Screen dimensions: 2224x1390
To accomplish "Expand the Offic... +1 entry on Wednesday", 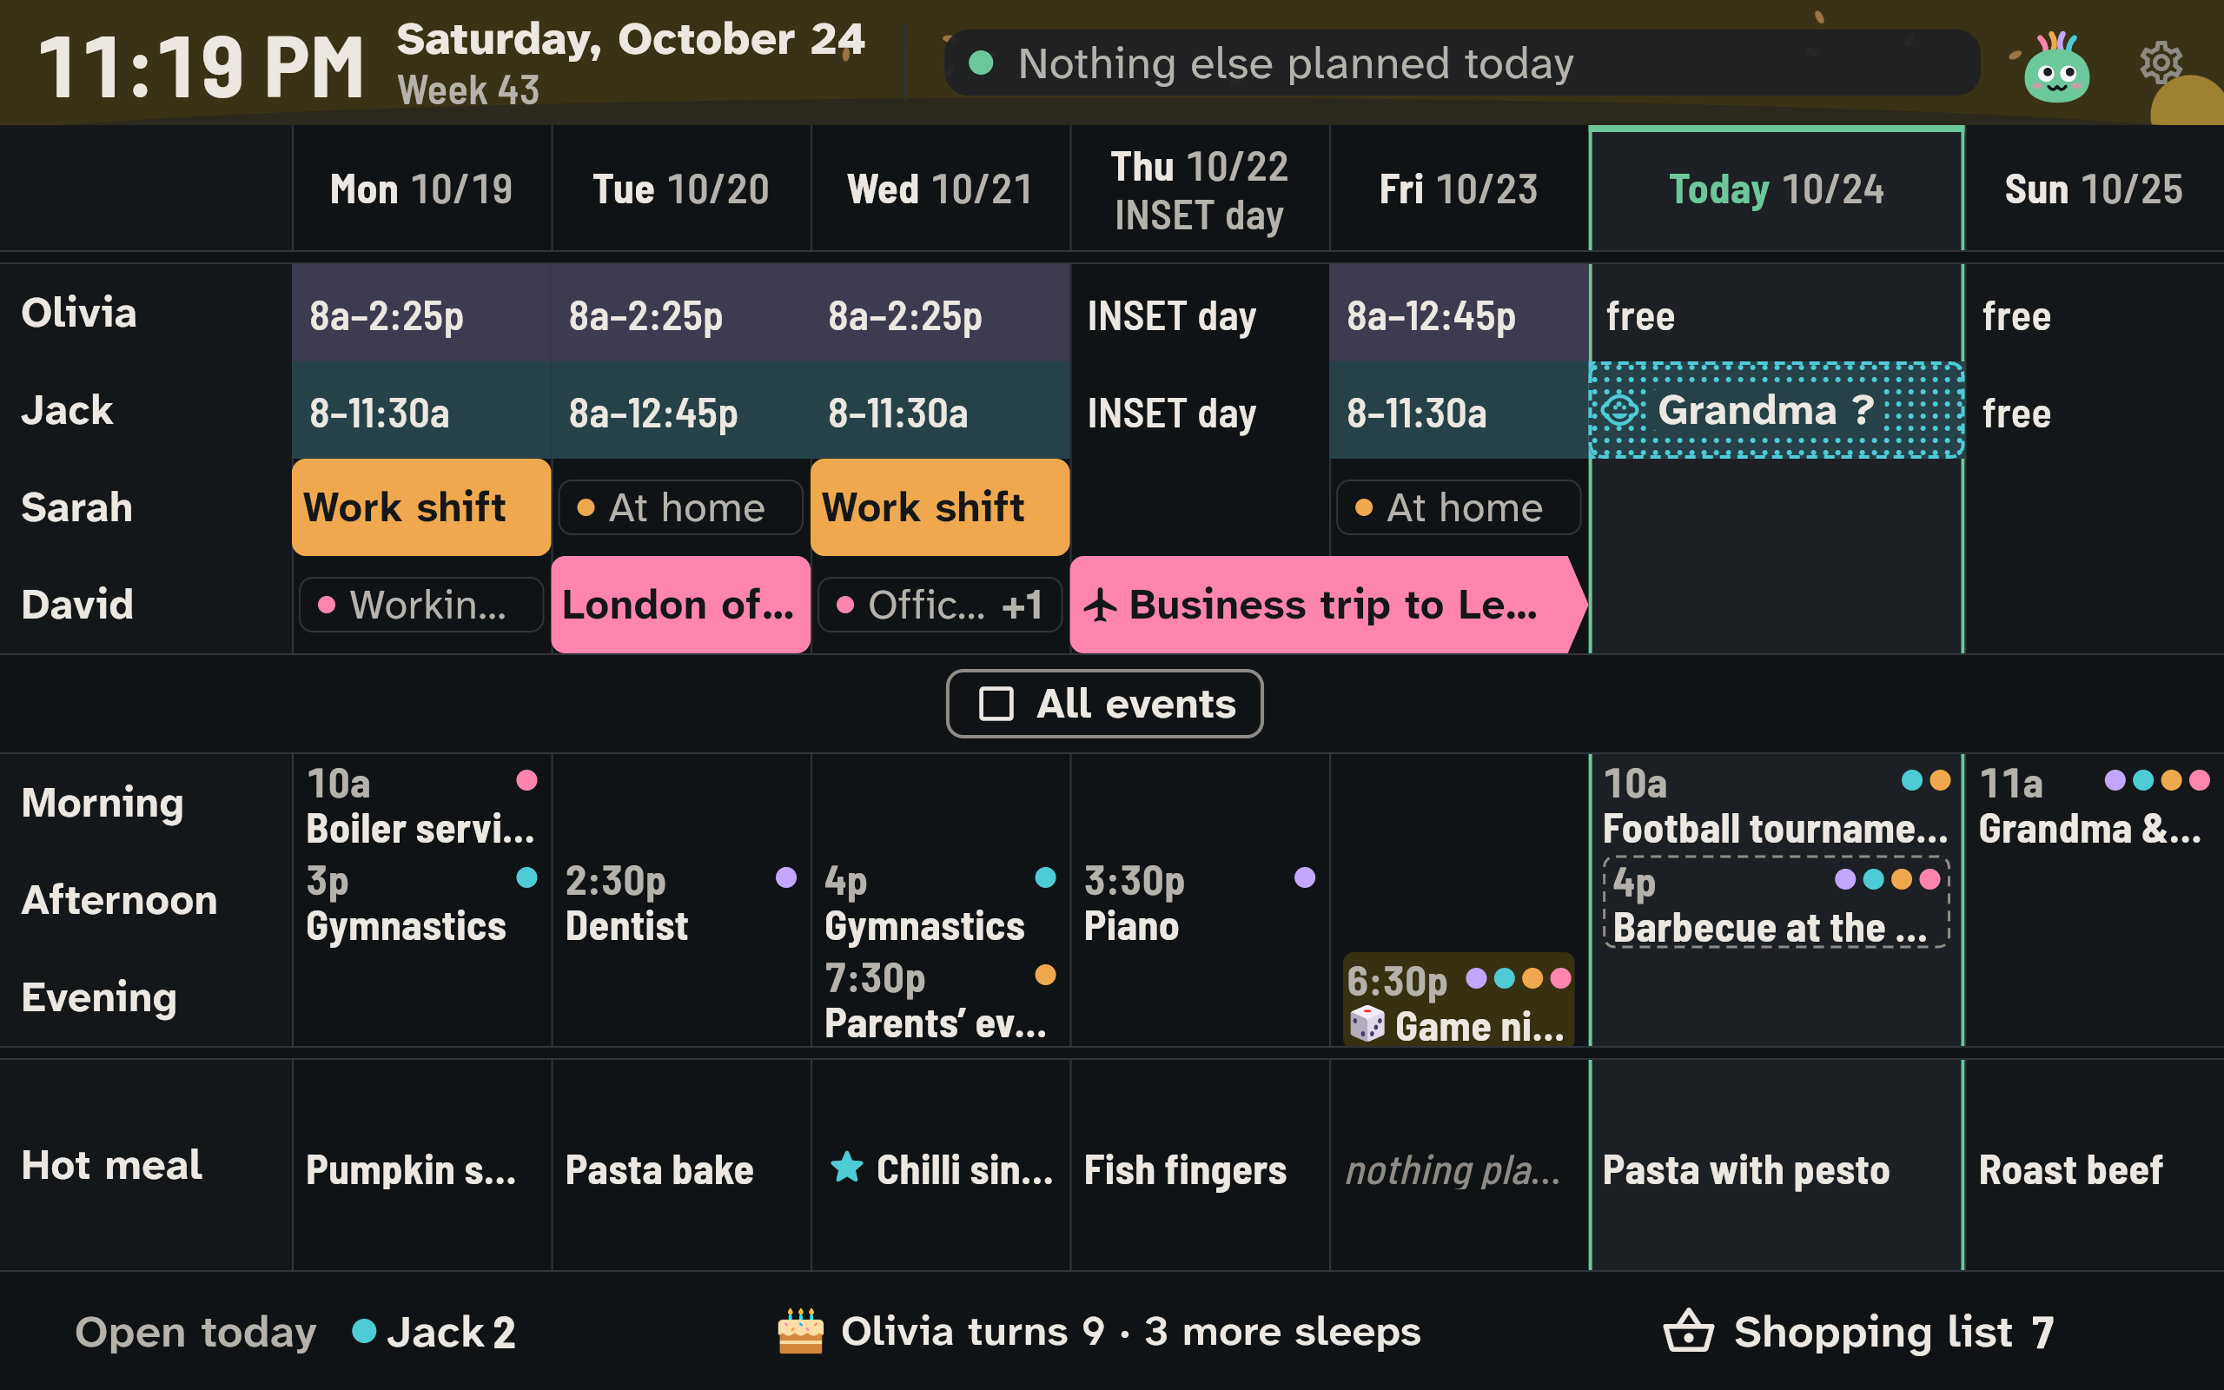I will 939,605.
